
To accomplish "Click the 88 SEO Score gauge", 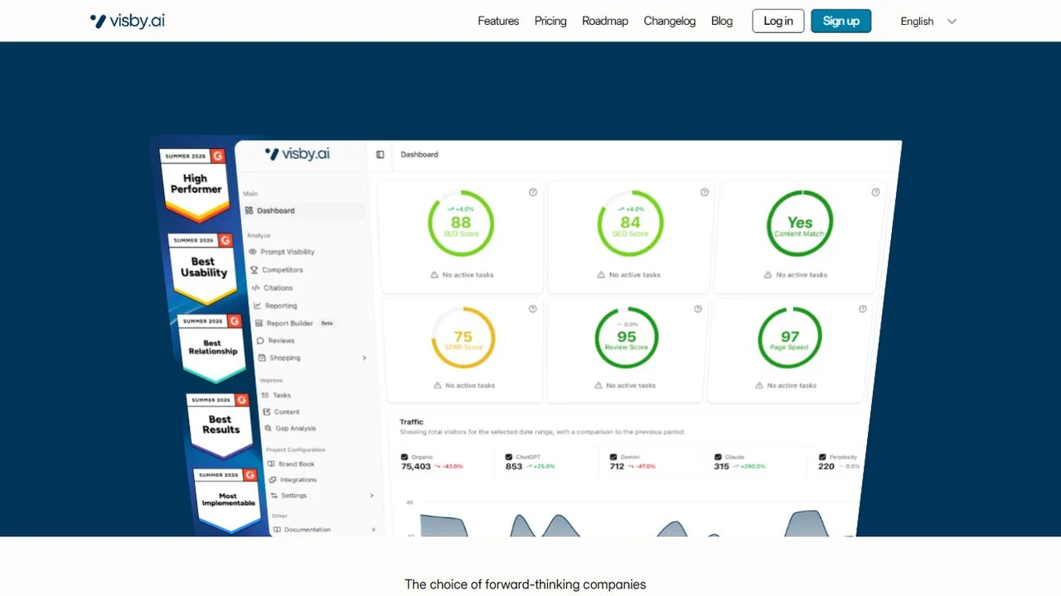I will tap(461, 223).
